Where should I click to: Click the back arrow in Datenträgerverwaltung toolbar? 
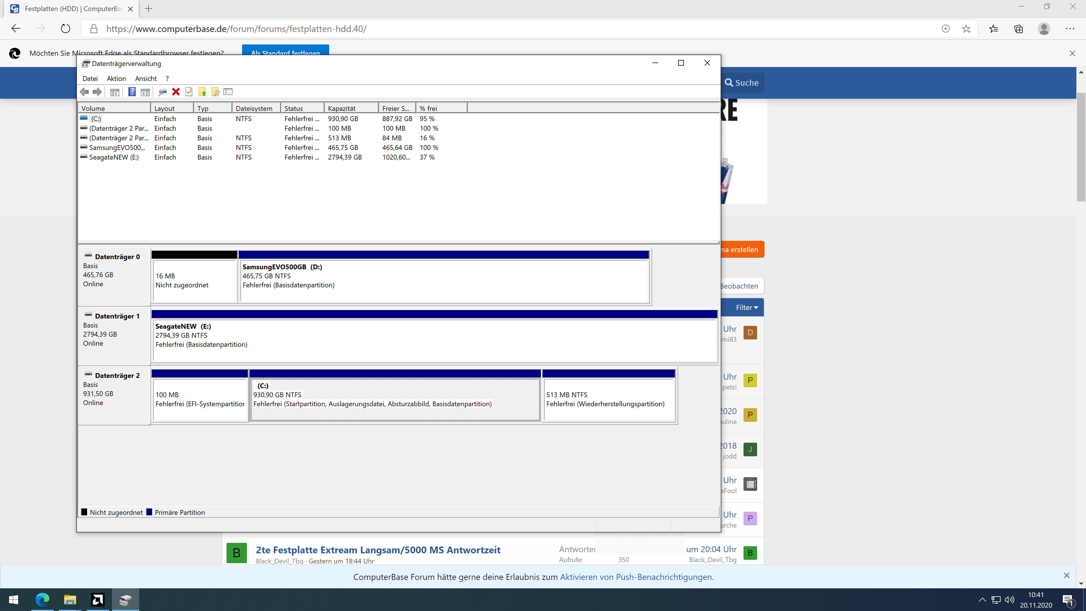click(84, 92)
